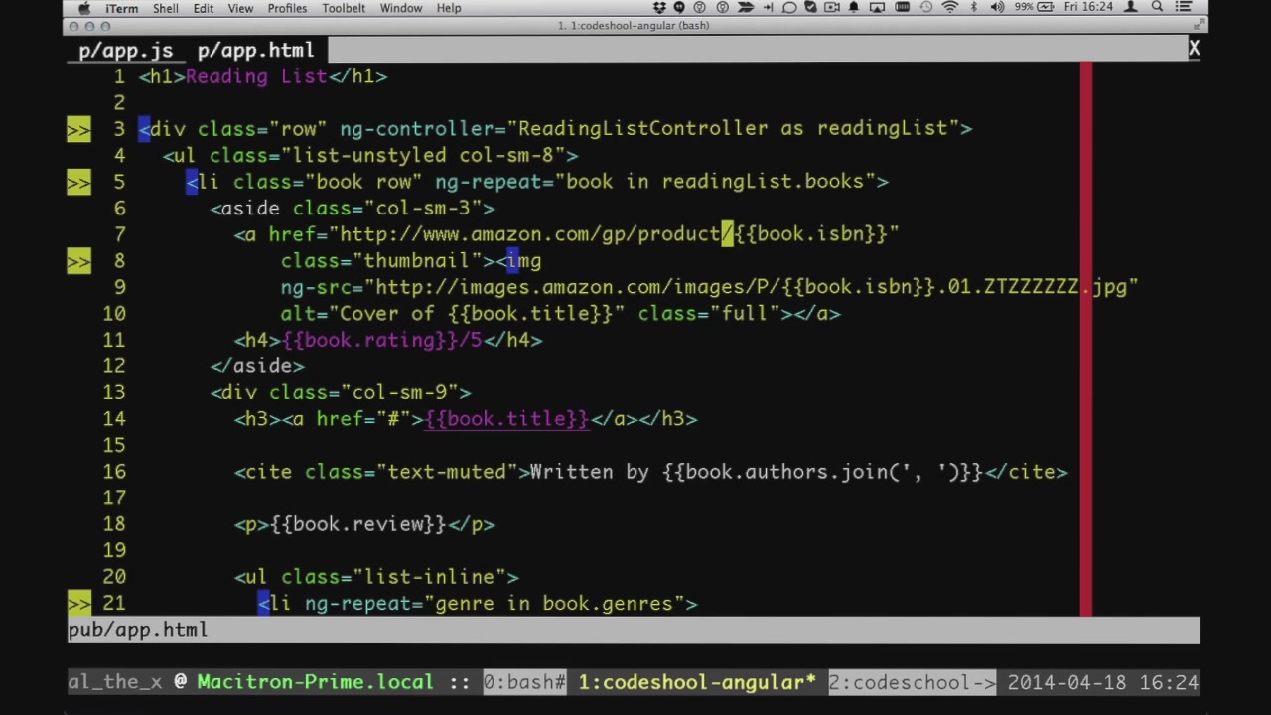Click the underlined {{book.title}} link text

point(506,419)
